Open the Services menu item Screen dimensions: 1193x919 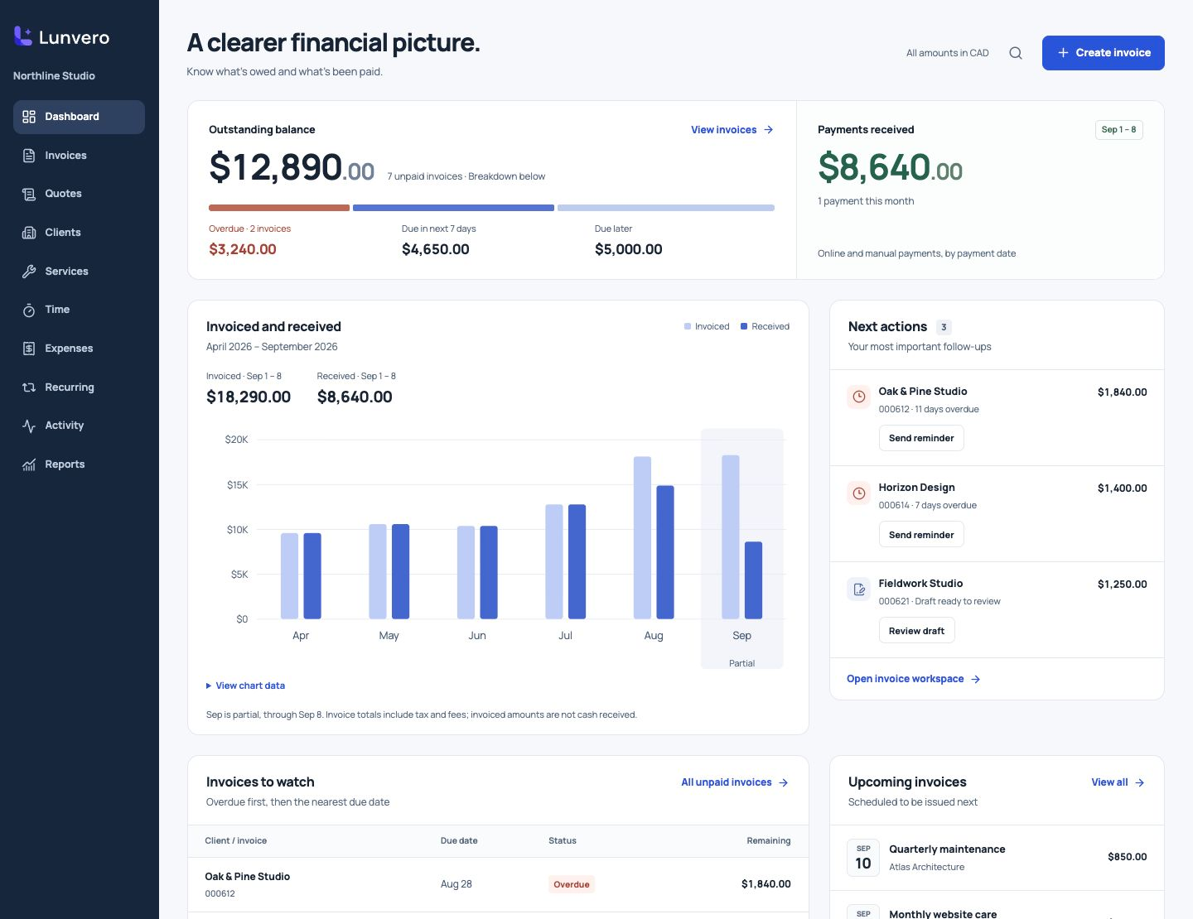79,272
